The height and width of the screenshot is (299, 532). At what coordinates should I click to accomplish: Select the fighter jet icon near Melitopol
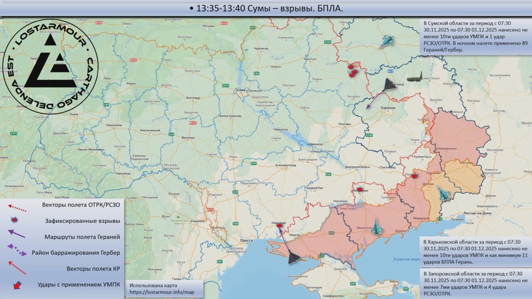[x=376, y=227]
